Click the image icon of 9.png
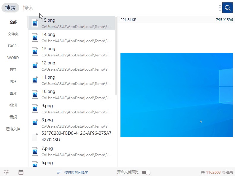 tap(35, 109)
